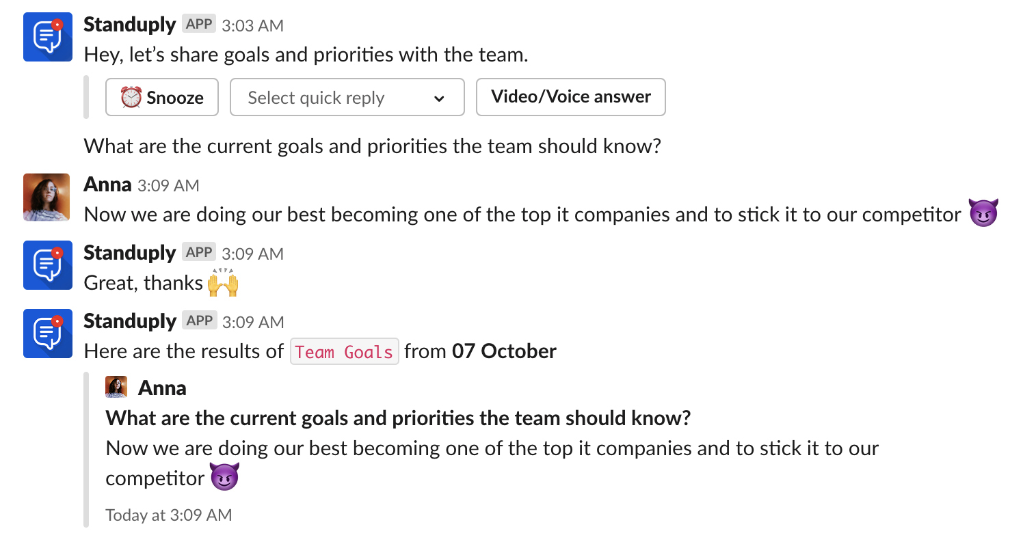Click the raised hands emoji
1023x544 pixels.
[223, 283]
